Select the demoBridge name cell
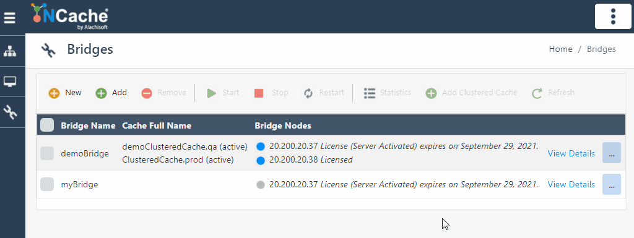Screen dimensions: 634x238 85,153
